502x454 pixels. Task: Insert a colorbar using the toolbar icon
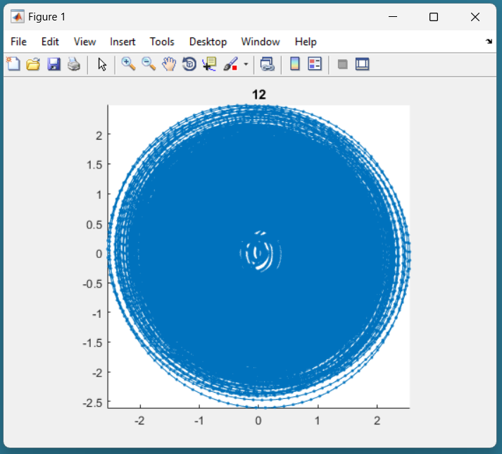295,64
